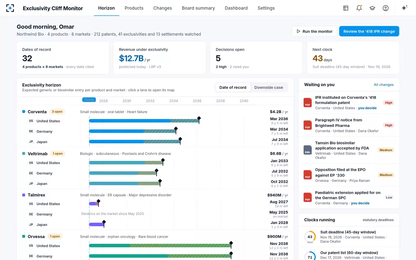This screenshot has width=416, height=260.
Task: Click the Exclusivity Cliff Monitor logo icon
Action: point(10,8)
